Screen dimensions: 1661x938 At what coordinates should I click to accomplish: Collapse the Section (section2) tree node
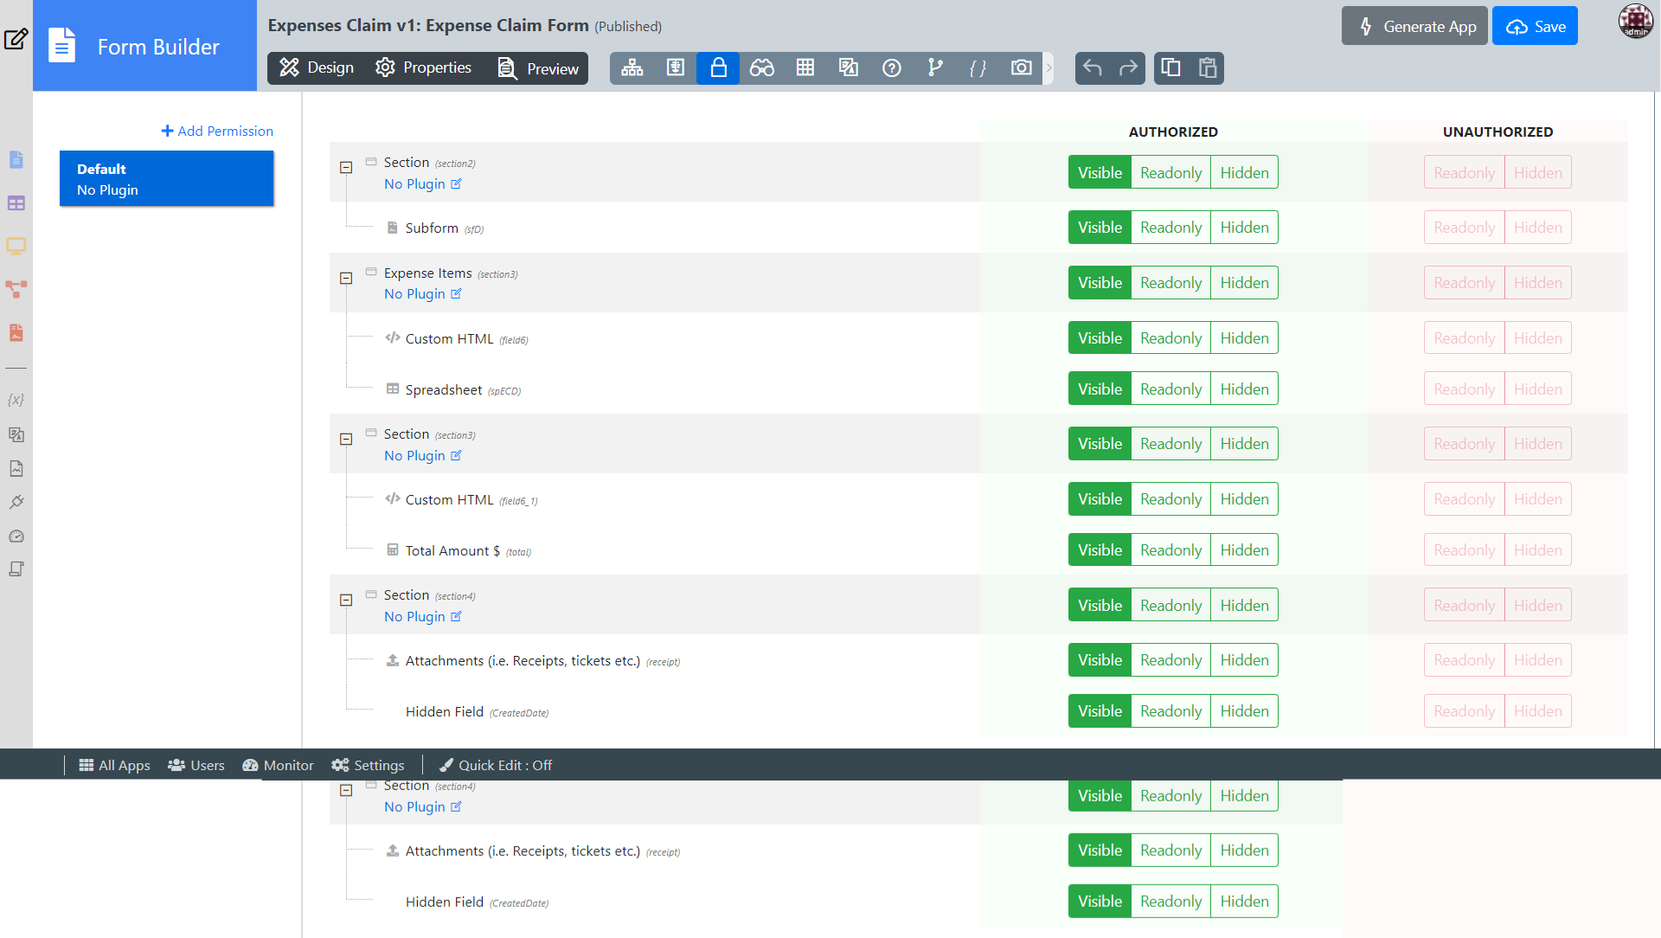tap(346, 168)
